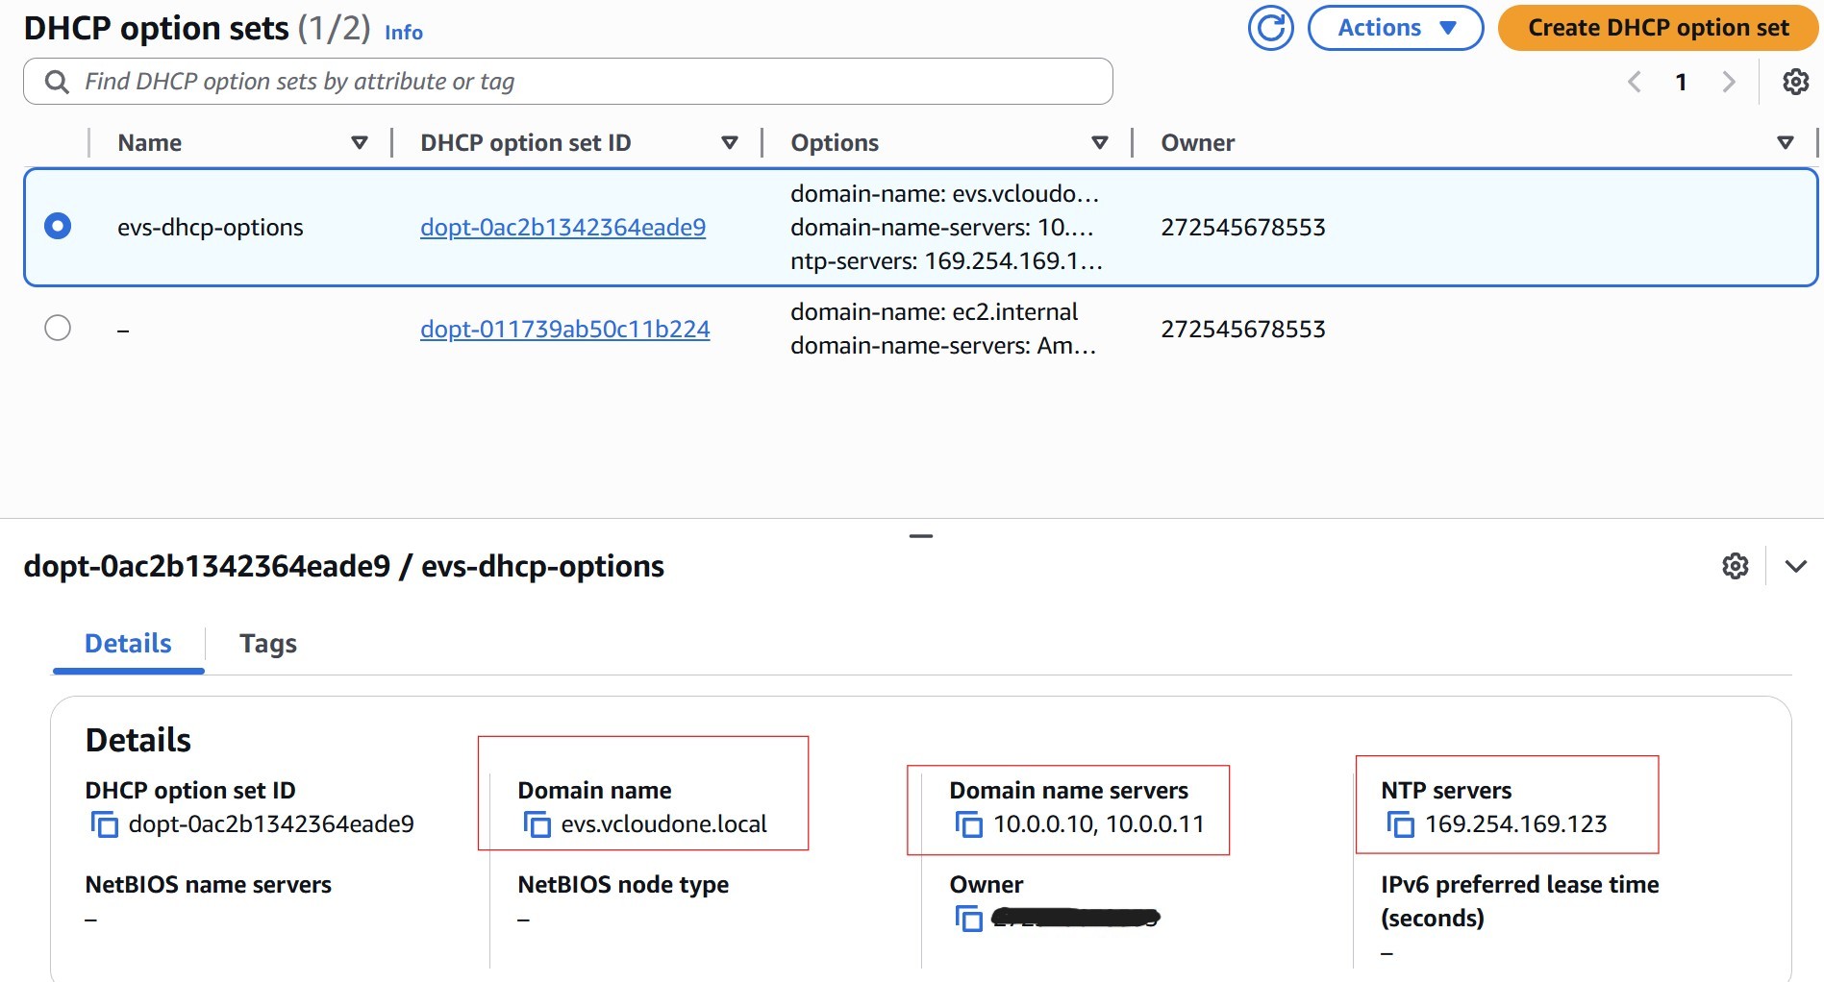Deselect the currently selected option set
Viewport: 1824px width, 982px height.
pyautogui.click(x=59, y=227)
